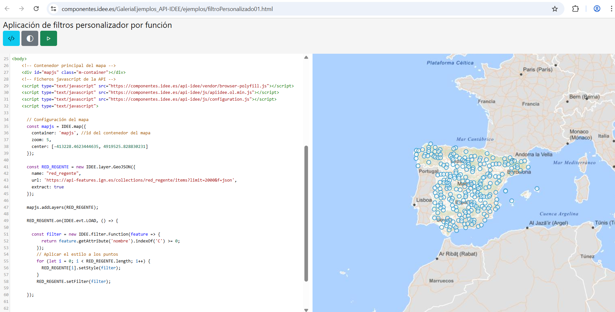Go back to the previous page
615x312 pixels.
(7, 9)
